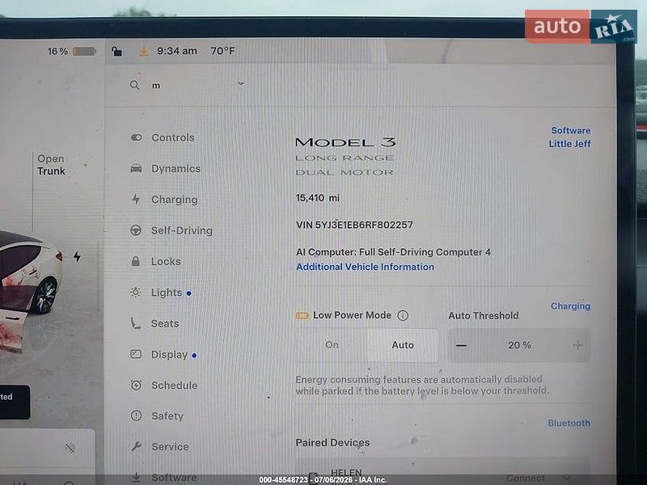This screenshot has height=485, width=647.
Task: Go to Charging link beside Low Power Mode
Action: coord(571,306)
